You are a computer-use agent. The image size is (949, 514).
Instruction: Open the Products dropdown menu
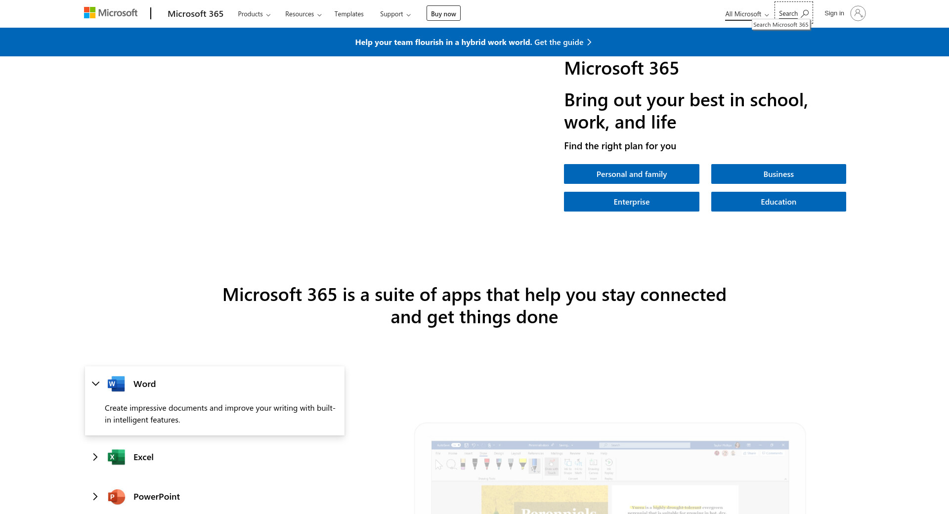pos(254,14)
